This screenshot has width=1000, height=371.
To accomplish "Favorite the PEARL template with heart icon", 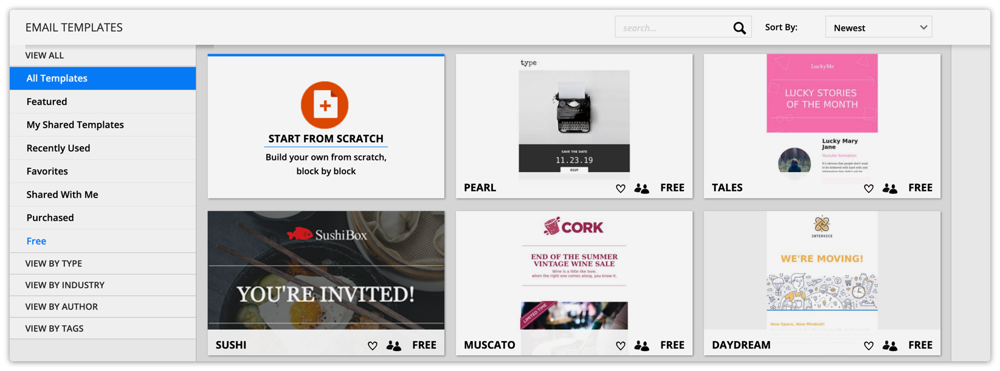I will click(x=621, y=189).
